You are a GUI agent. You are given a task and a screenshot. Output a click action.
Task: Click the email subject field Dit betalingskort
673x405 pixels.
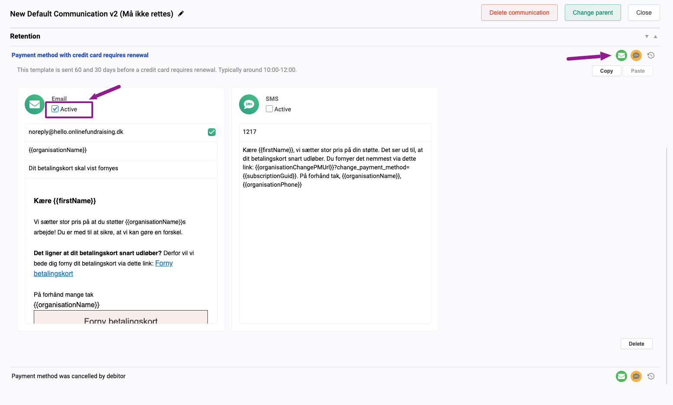tap(121, 168)
